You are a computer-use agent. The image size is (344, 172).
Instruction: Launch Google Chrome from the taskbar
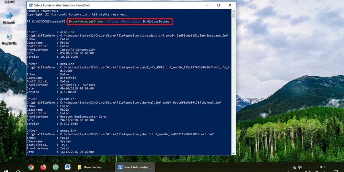31,167
